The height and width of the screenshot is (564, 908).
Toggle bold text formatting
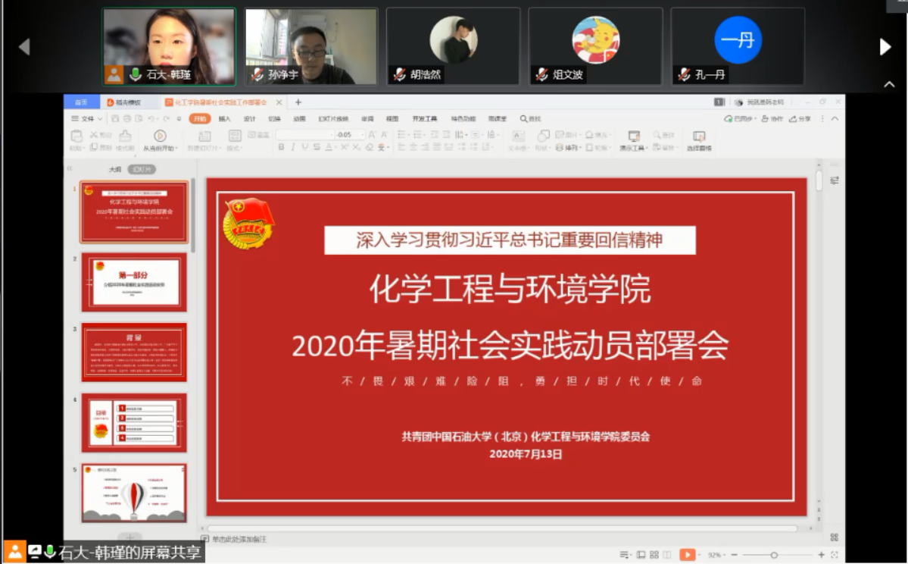click(x=281, y=147)
